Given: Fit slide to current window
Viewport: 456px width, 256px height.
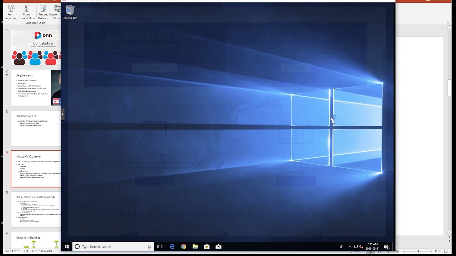Looking at the screenshot, I should pos(446,251).
